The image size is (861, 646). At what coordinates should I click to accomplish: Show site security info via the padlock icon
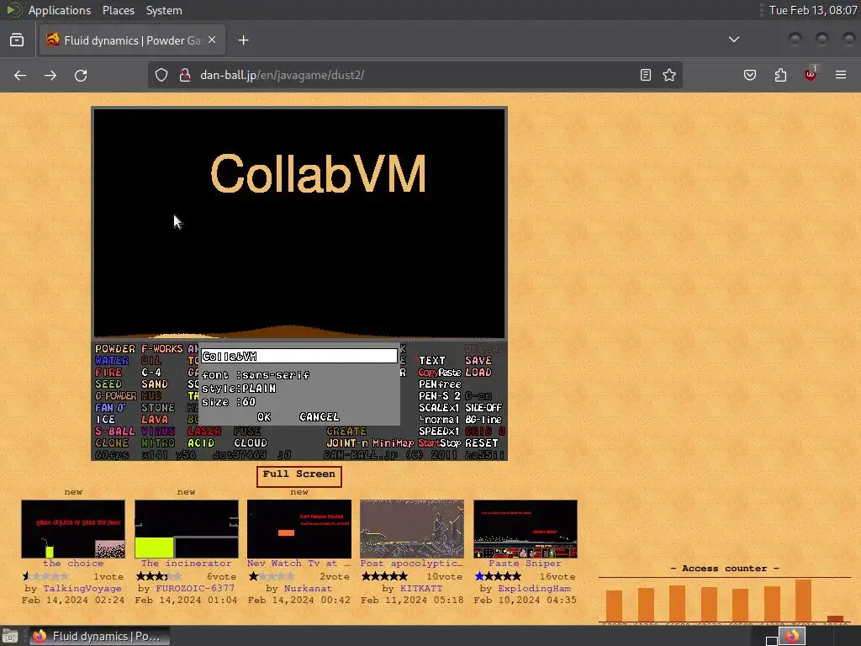pos(185,75)
